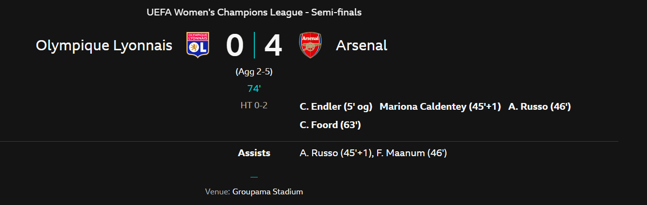Click the Assists label
Screen dimensions: 647x205
pos(254,153)
